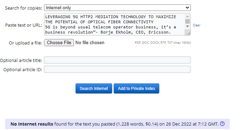
Task: Click the Choose File button
Action: pos(59,43)
